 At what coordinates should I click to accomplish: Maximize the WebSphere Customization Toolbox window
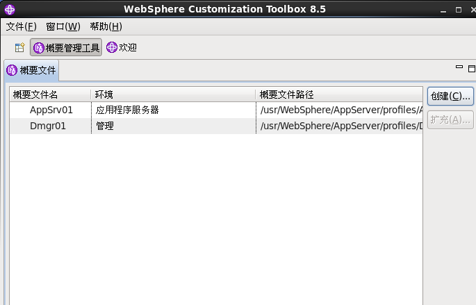459,10
